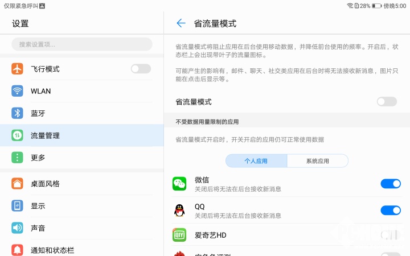Tap the battery icon in status bar

[377, 6]
